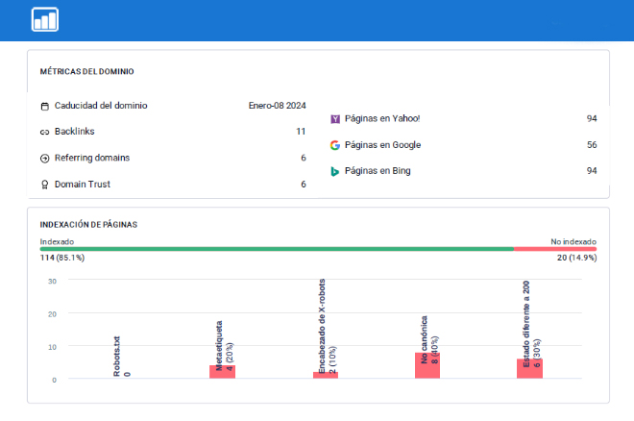Click the Bing logo icon
This screenshot has width=634, height=421.
(x=334, y=171)
